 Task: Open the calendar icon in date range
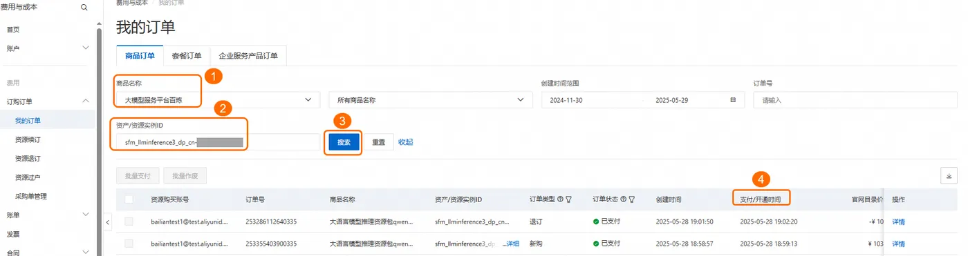pos(733,100)
